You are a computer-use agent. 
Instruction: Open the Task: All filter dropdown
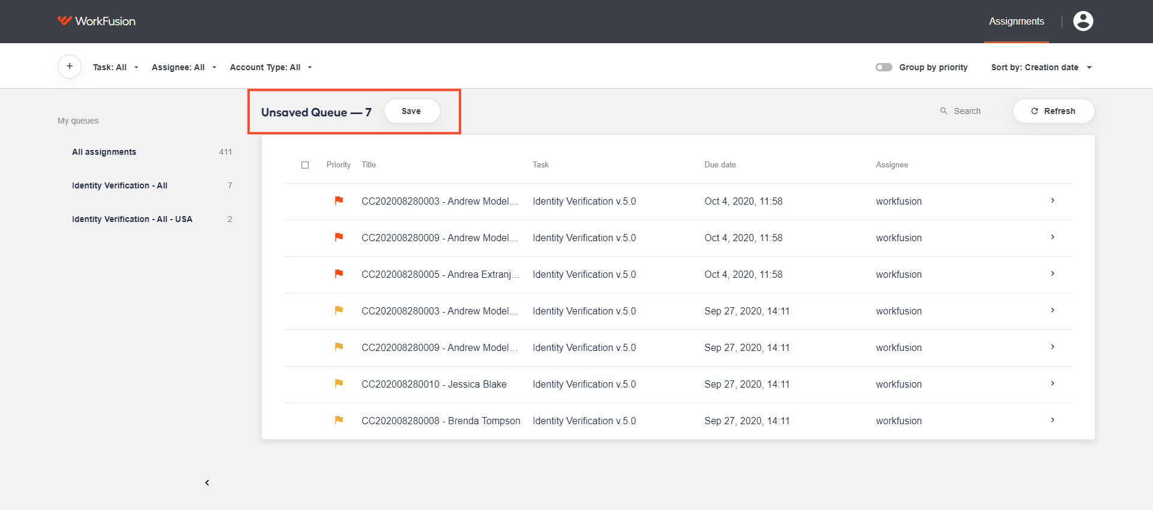point(116,67)
